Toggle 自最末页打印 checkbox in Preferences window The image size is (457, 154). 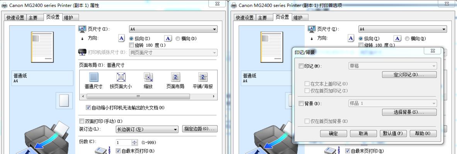(348, 151)
